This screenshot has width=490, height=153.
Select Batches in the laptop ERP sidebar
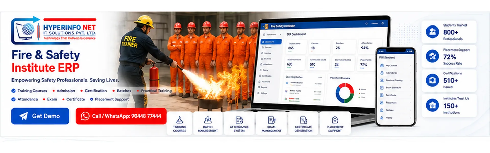(266, 53)
